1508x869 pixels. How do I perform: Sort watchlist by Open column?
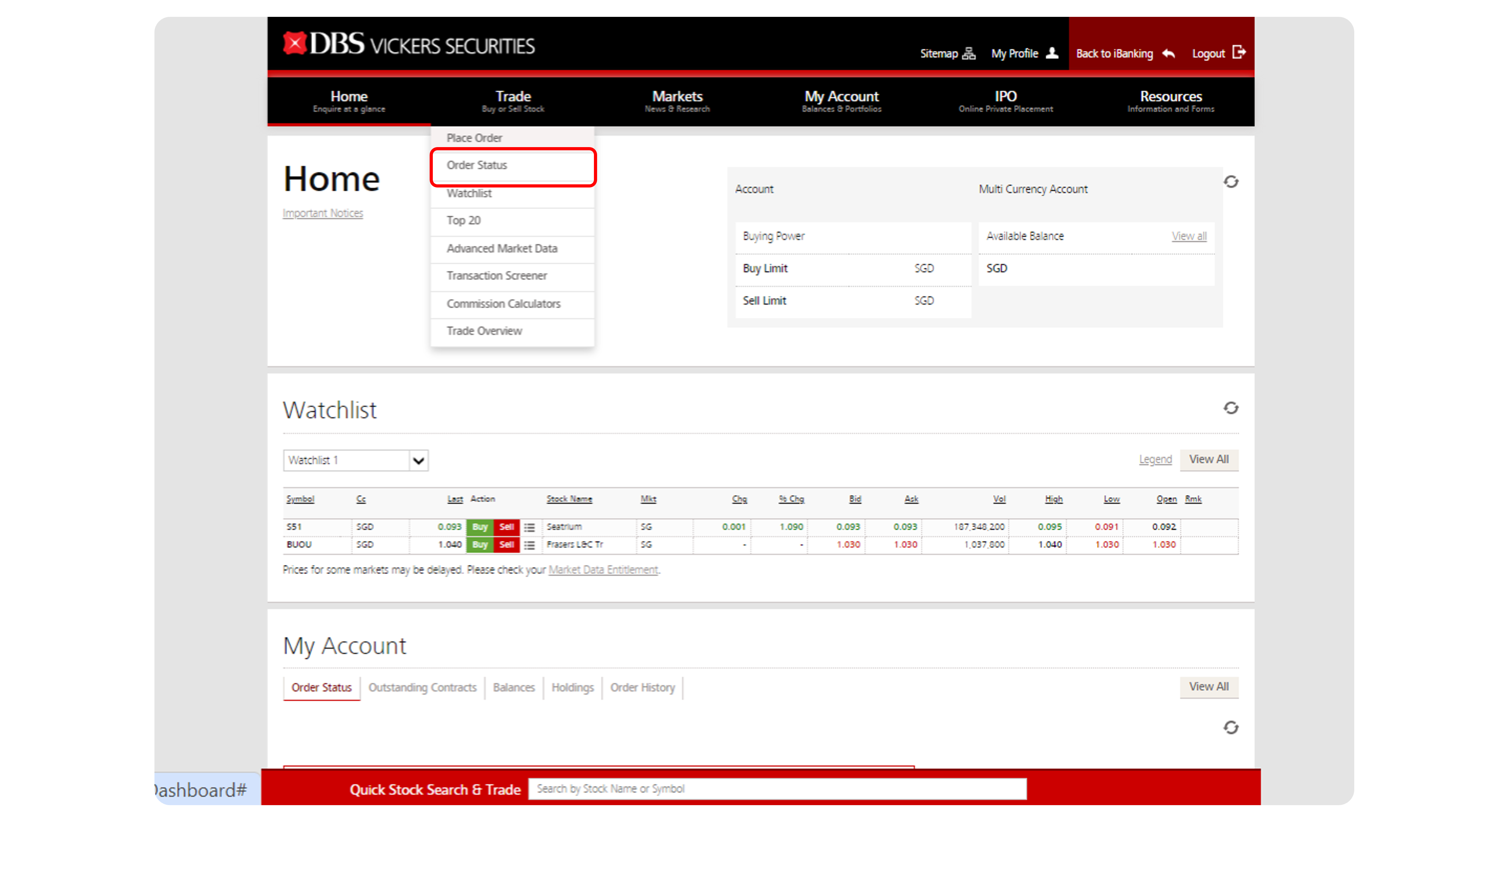pyautogui.click(x=1166, y=499)
